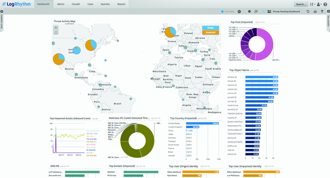Select the 'GOOGLEUPDATE...' object name label

[235, 142]
